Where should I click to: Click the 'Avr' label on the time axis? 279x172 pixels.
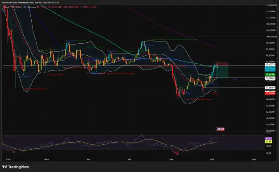[x=88, y=160]
